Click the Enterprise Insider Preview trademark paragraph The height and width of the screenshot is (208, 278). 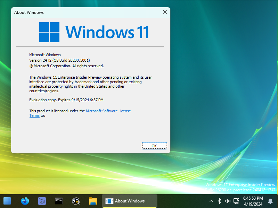[91, 84]
